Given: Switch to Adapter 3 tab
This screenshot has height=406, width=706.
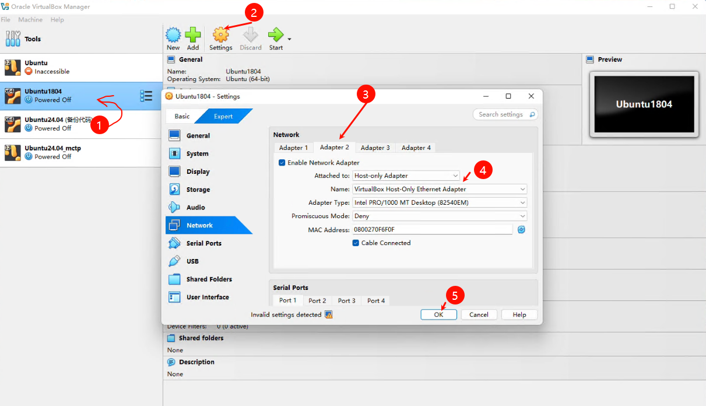Looking at the screenshot, I should (x=375, y=148).
